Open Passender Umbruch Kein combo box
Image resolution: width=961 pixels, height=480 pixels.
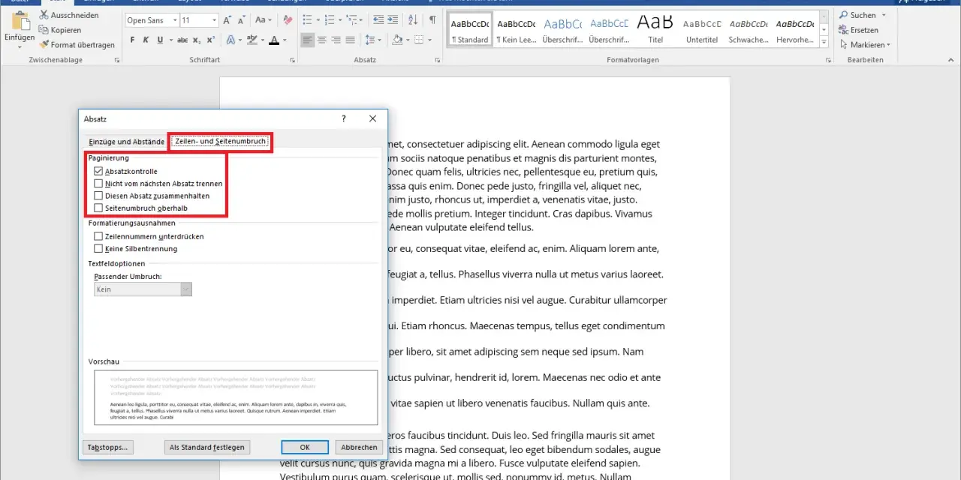click(143, 289)
